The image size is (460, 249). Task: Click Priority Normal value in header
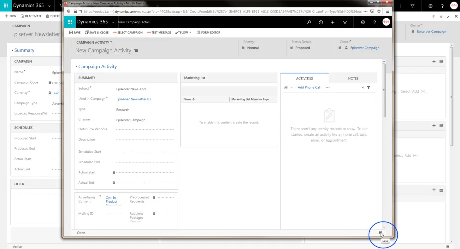click(x=253, y=48)
